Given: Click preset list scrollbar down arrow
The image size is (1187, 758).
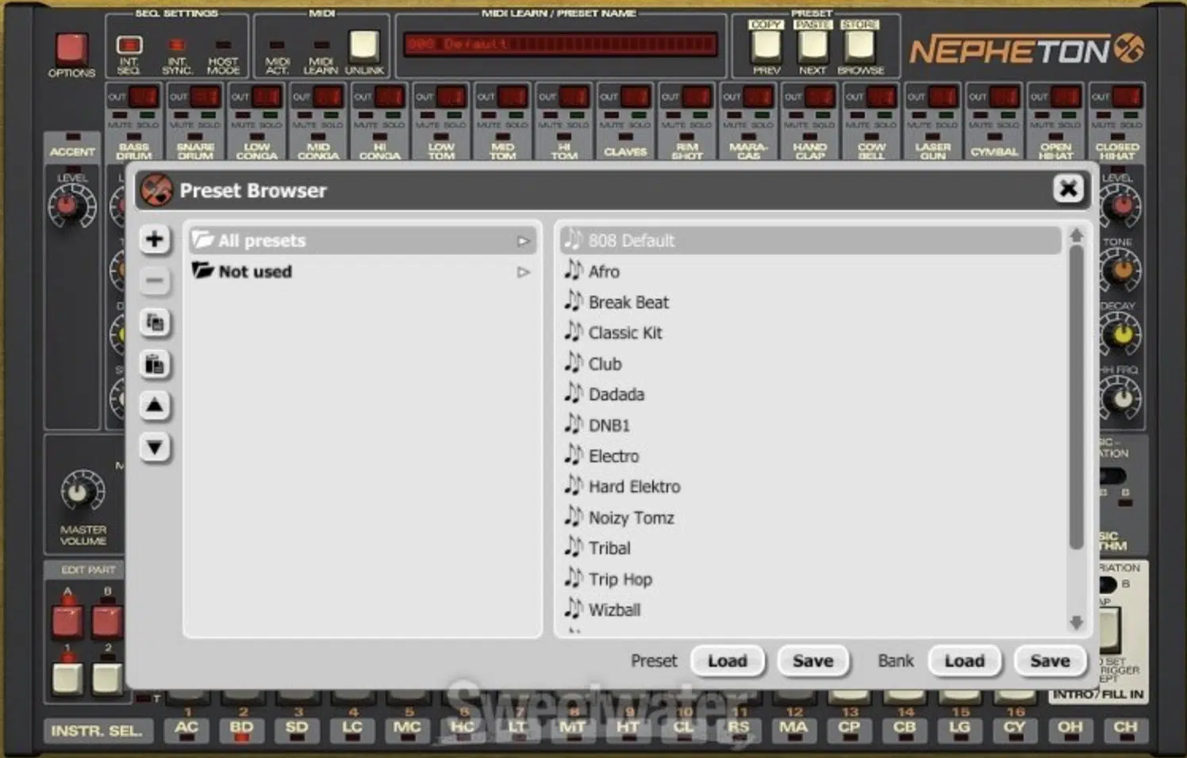Looking at the screenshot, I should tap(1076, 622).
